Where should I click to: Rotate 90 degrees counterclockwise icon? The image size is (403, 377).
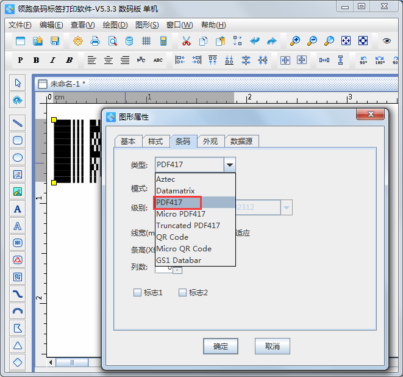pos(363,60)
